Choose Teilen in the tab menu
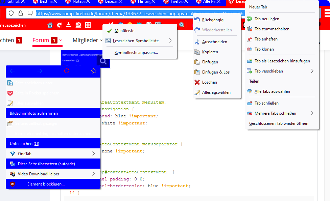330x201 pixels. (282, 81)
